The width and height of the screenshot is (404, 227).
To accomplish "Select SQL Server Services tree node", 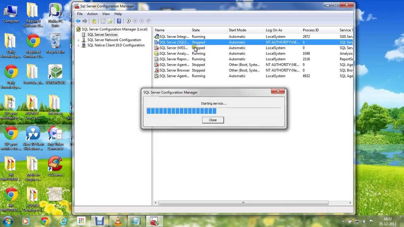I will 102,35.
